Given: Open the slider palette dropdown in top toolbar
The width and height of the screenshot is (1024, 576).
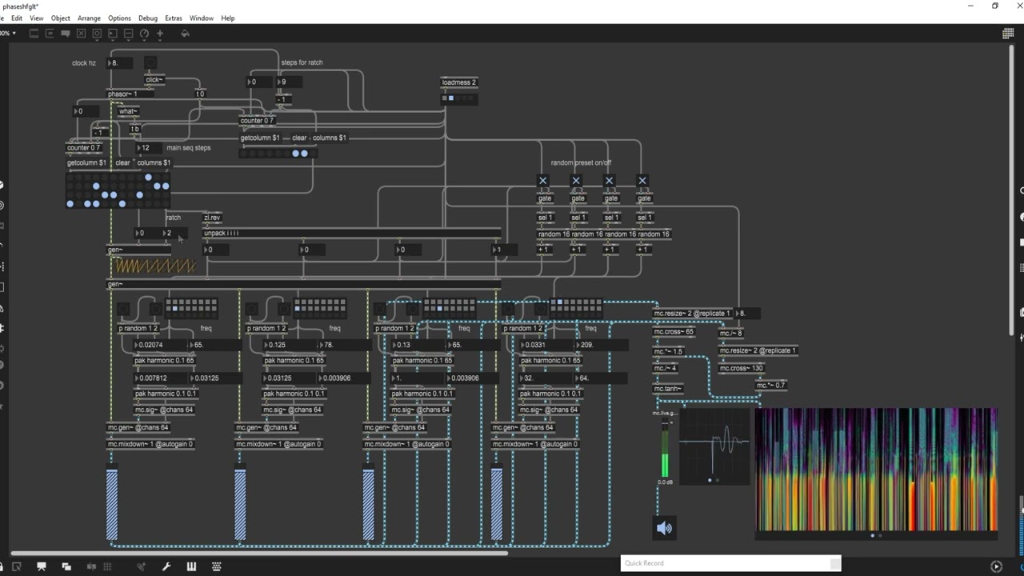Looking at the screenshot, I should click(129, 34).
